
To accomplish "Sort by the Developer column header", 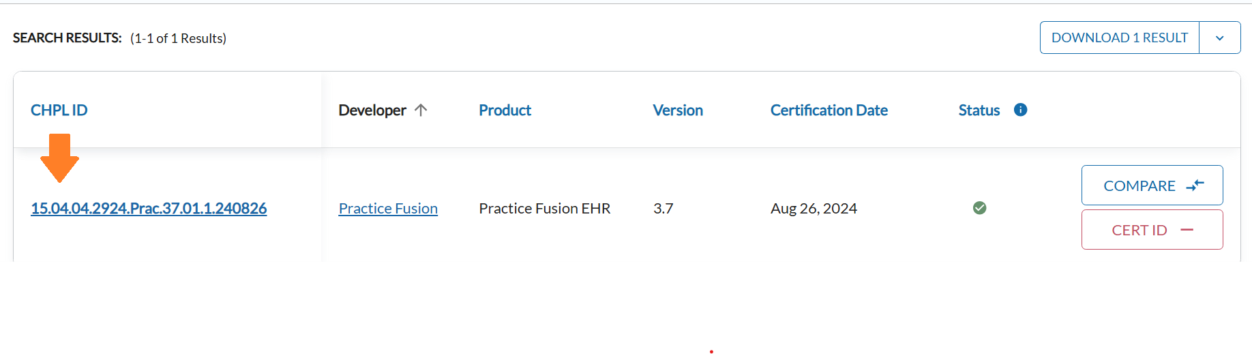I will pyautogui.click(x=372, y=110).
